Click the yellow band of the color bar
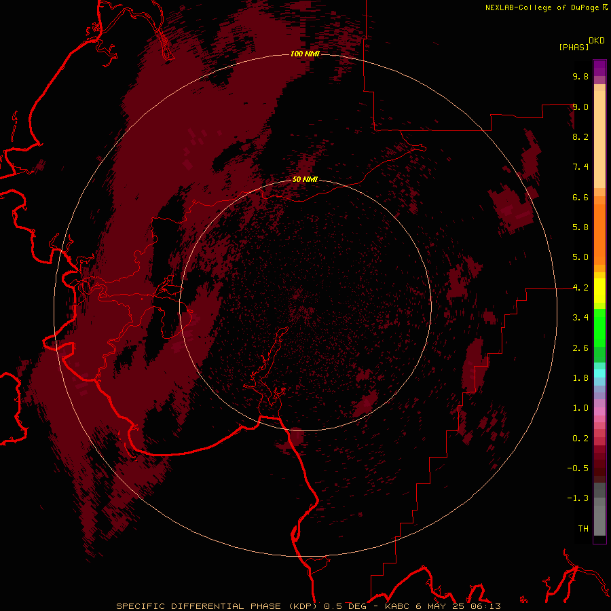 599,291
